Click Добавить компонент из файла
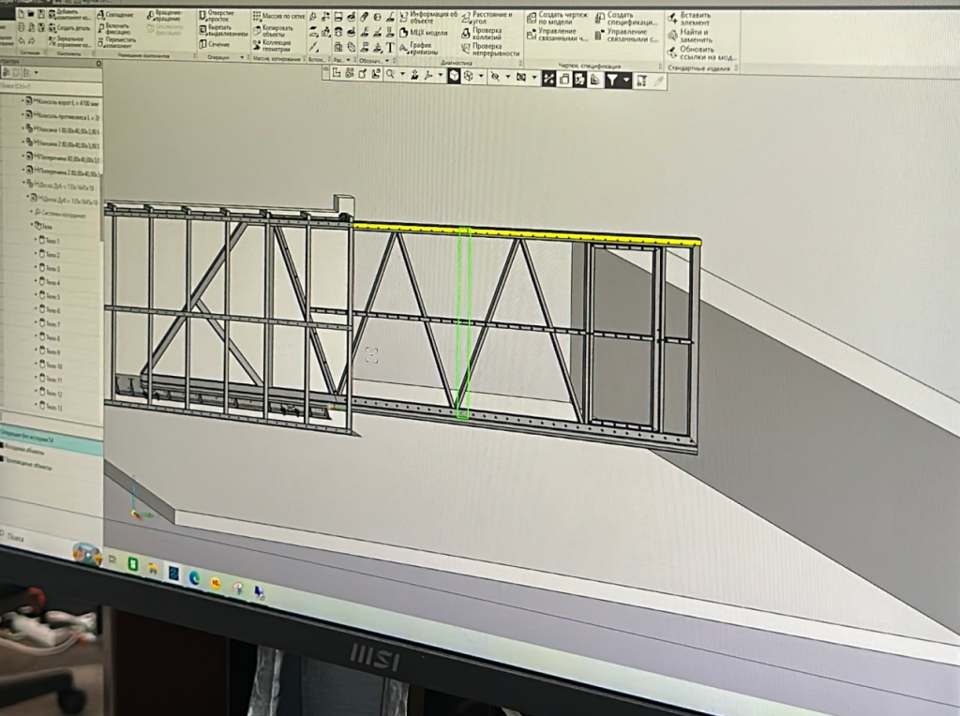Screen dimensions: 960x716 [x=70, y=15]
